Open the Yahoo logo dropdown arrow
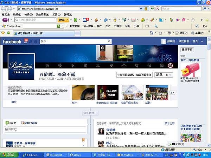 tap(11, 20)
